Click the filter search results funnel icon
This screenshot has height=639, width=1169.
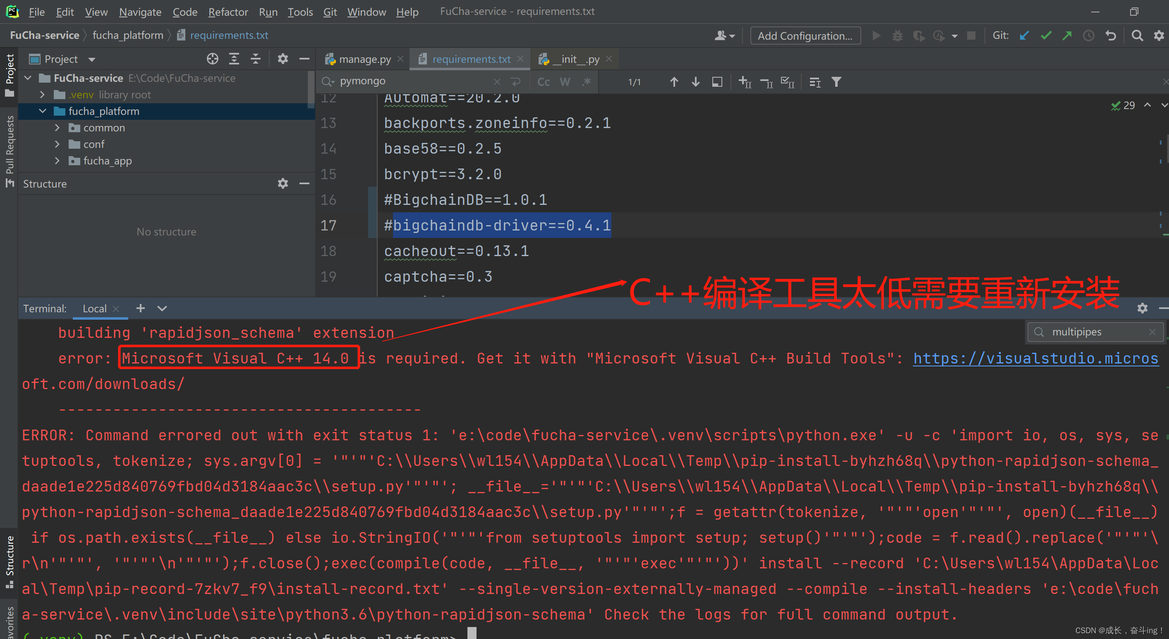[x=836, y=82]
